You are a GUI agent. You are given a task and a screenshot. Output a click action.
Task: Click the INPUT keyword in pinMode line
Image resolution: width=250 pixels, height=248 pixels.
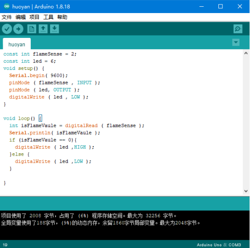click(x=84, y=83)
